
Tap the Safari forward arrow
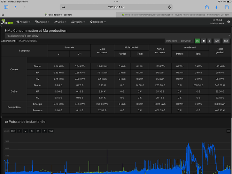[24, 7]
